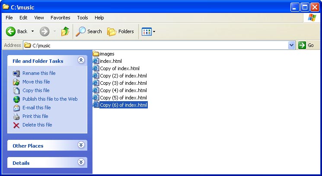Toggle the Folders pane button
Viewport: 322px width, 176px height.
click(x=120, y=31)
